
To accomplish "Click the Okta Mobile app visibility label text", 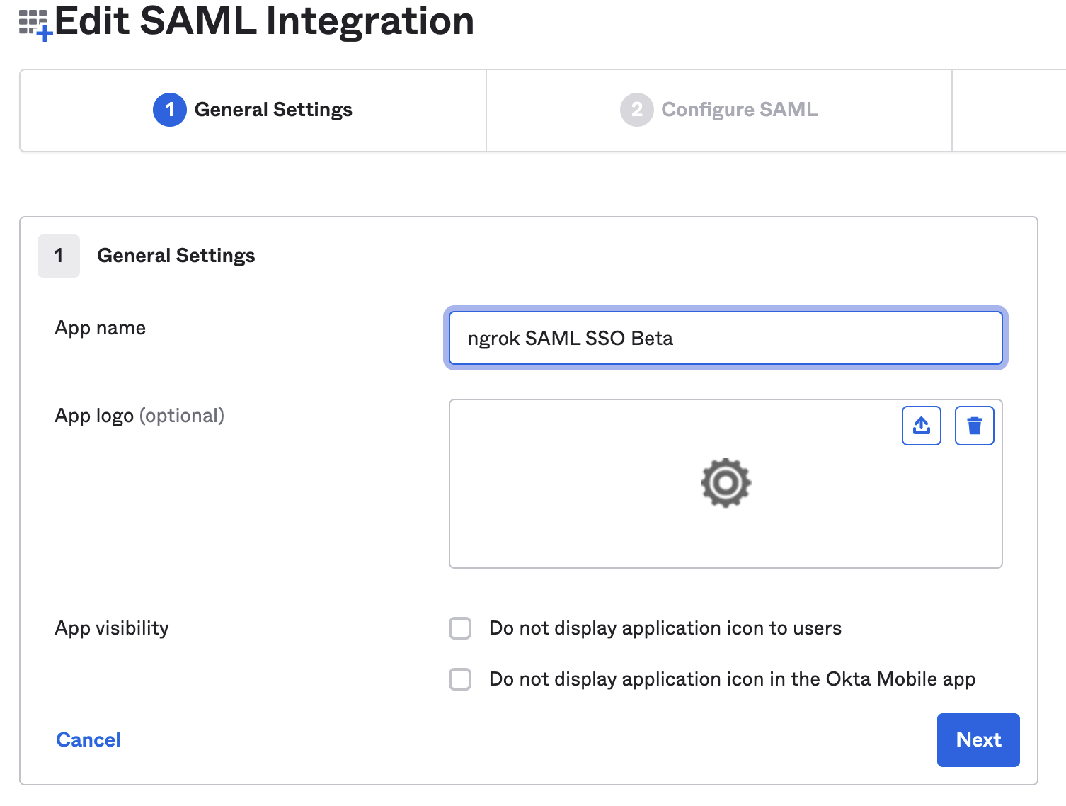I will click(x=733, y=679).
